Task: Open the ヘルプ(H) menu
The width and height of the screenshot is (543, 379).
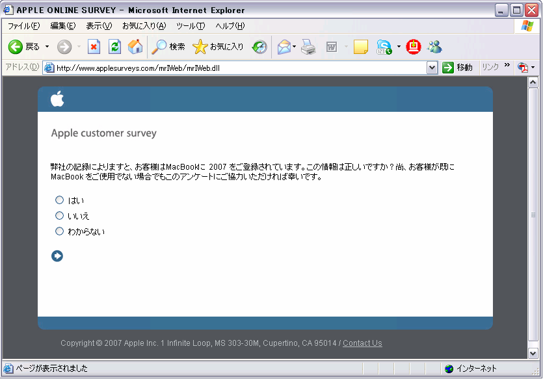Action: point(230,26)
